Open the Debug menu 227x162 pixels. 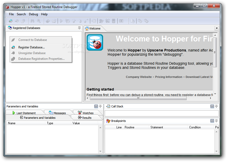(33, 14)
